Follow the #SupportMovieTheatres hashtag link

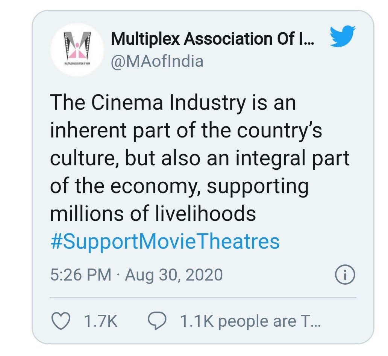[x=165, y=241]
